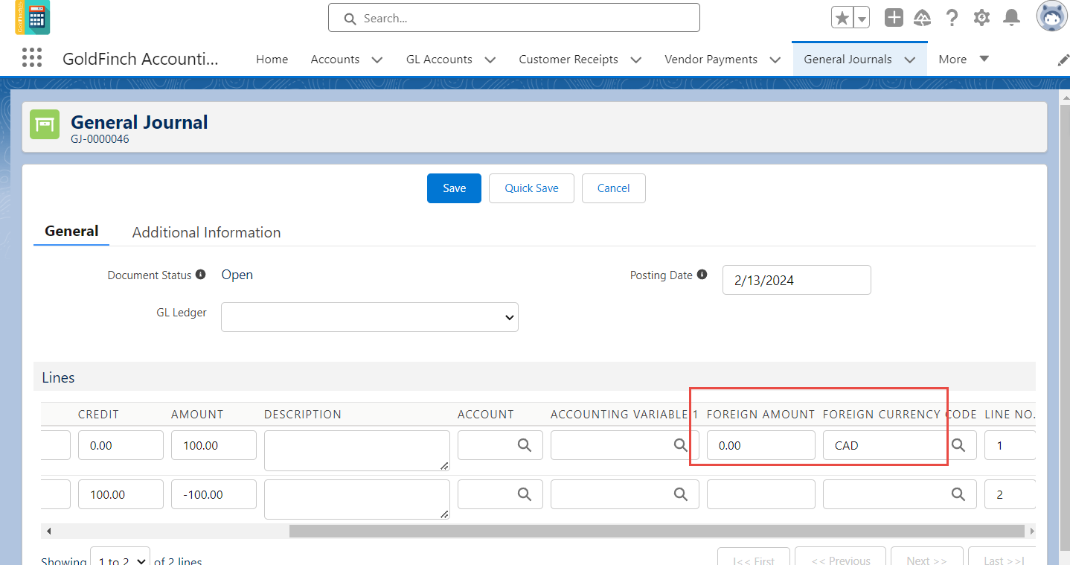Open the Trailhead guidance icon
This screenshot has height=565, width=1070.
[923, 18]
